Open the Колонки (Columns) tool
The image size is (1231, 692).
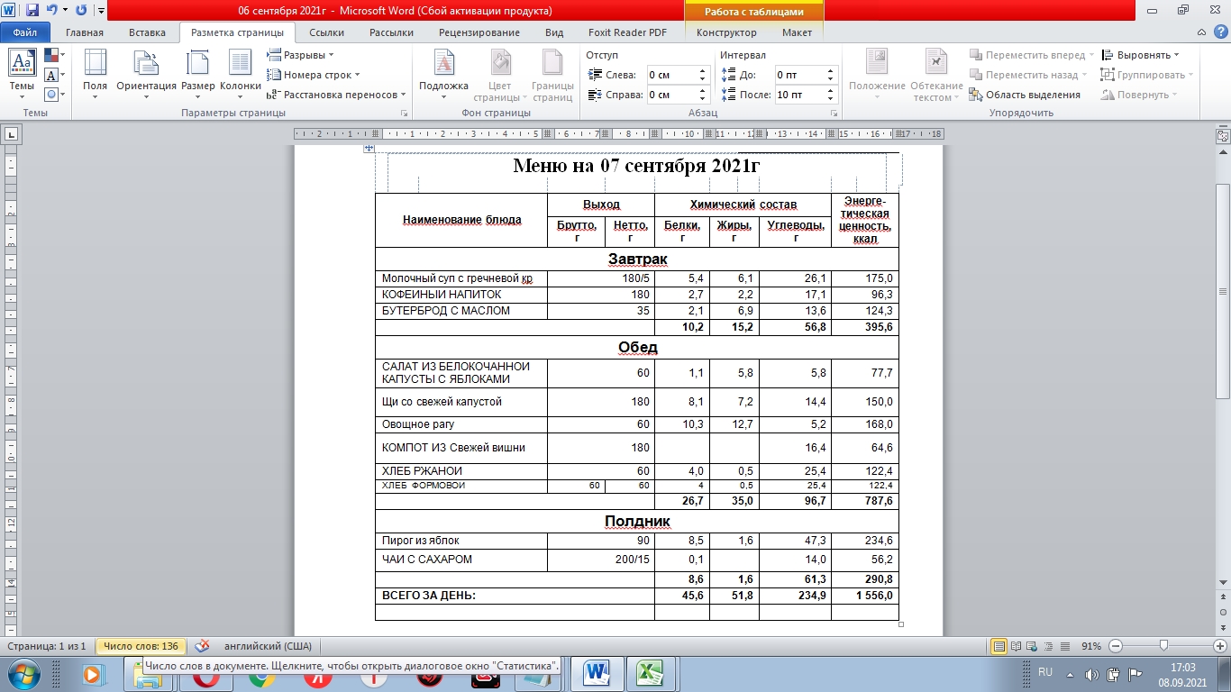click(240, 72)
